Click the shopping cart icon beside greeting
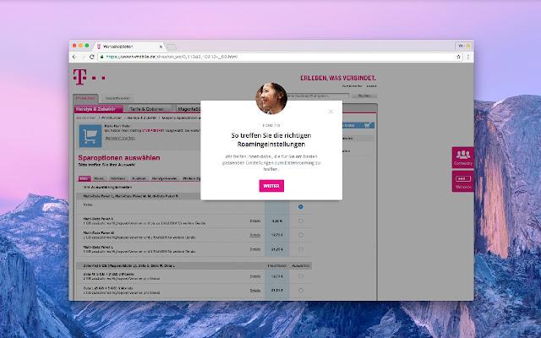Screen dimensions: 541x338 pos(90,136)
